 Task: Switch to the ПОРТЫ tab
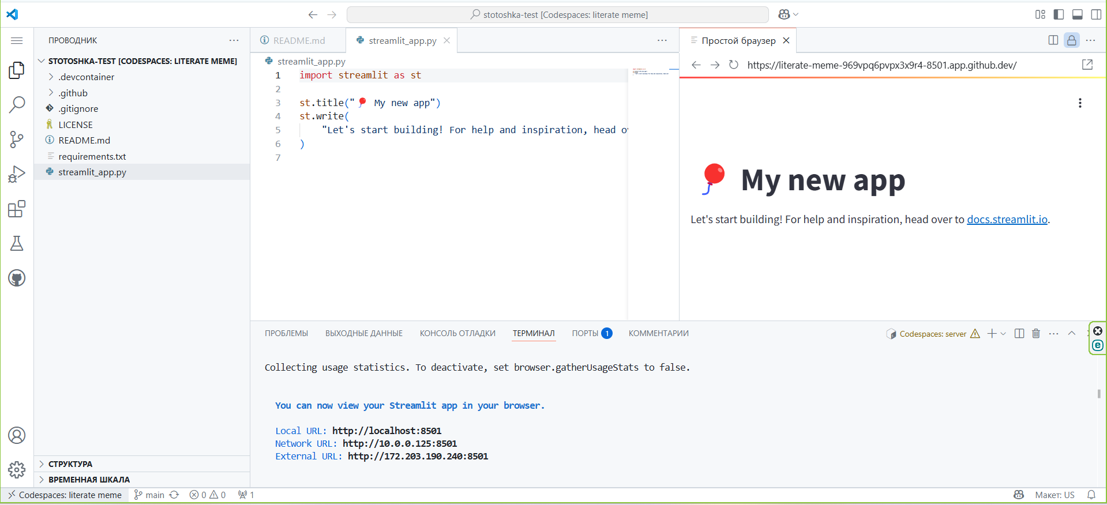coord(585,334)
